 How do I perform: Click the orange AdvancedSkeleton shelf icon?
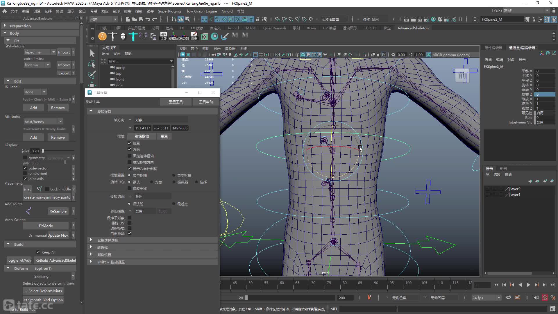pos(102,36)
